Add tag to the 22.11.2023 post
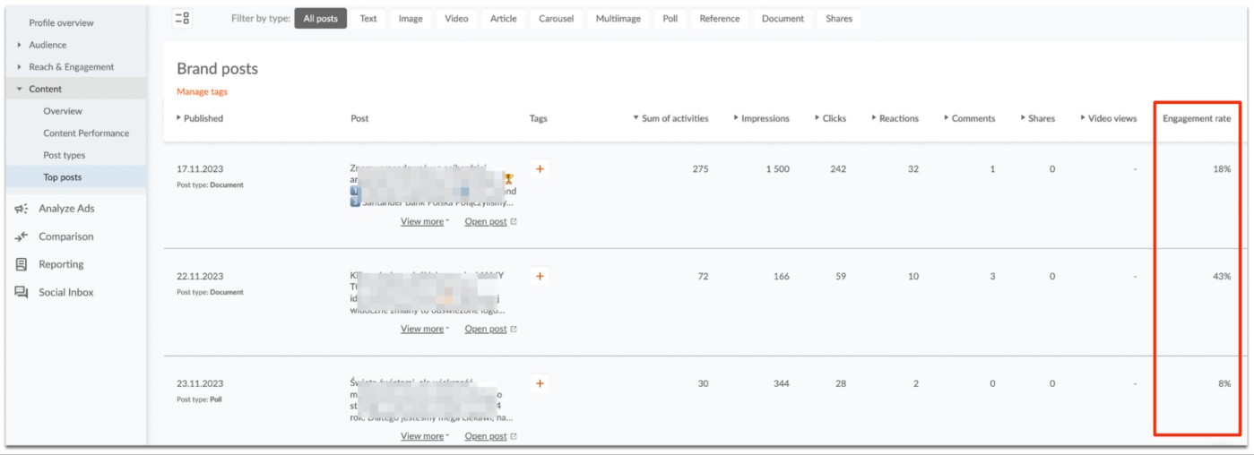This screenshot has height=455, width=1254. click(x=540, y=277)
